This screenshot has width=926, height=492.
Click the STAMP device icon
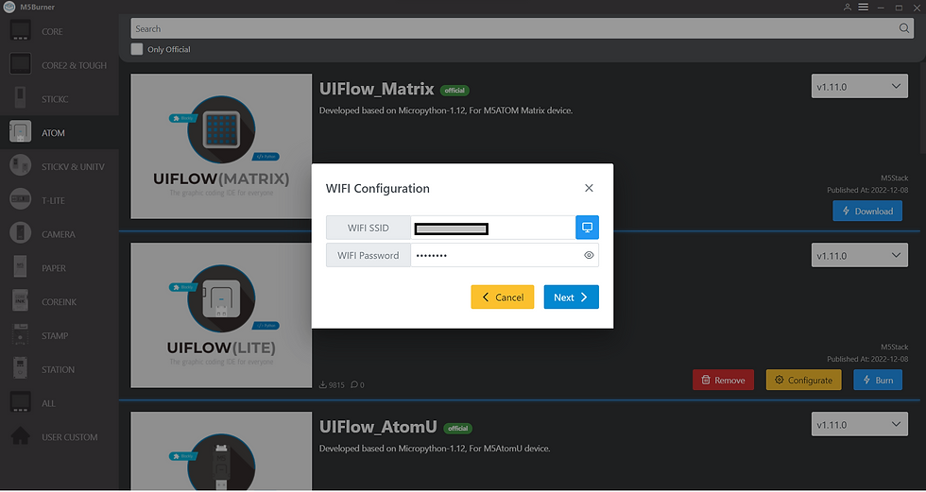point(21,334)
